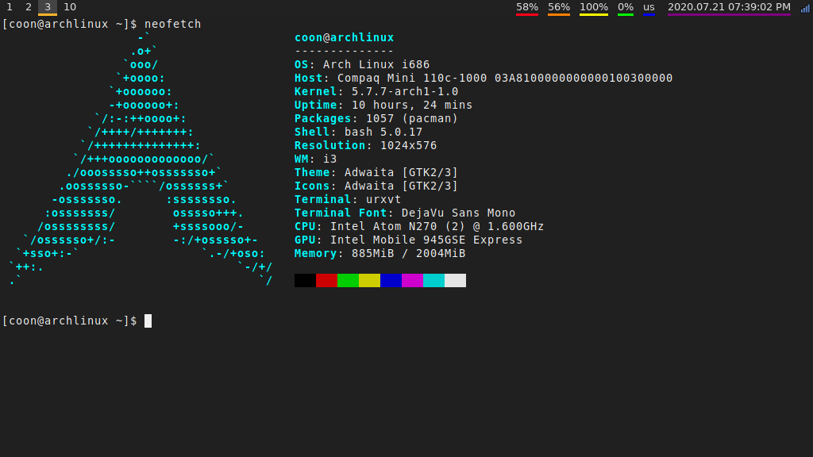
Task: Switch to i3 workspace 1
Action: point(10,7)
